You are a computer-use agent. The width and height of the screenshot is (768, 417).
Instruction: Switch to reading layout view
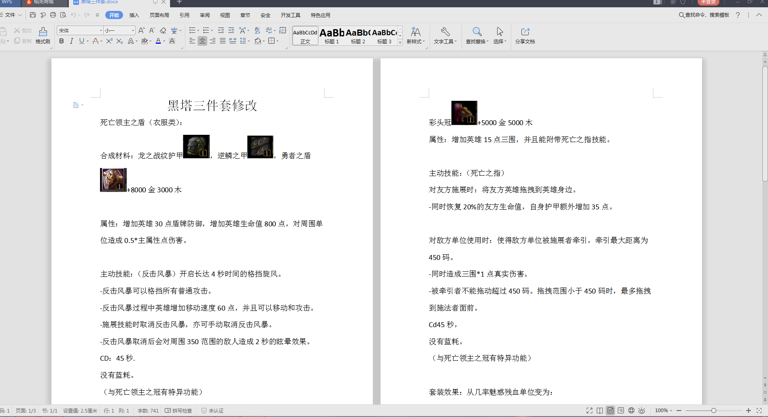(x=600, y=411)
